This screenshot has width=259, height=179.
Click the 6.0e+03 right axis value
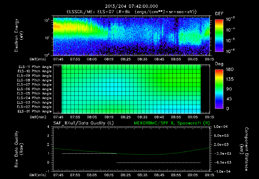pyautogui.click(x=221, y=136)
